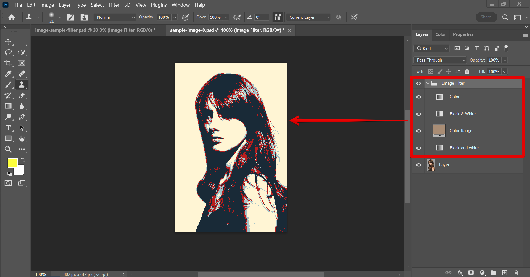
Task: Add a layer effect via fx icon
Action: pyautogui.click(x=460, y=273)
